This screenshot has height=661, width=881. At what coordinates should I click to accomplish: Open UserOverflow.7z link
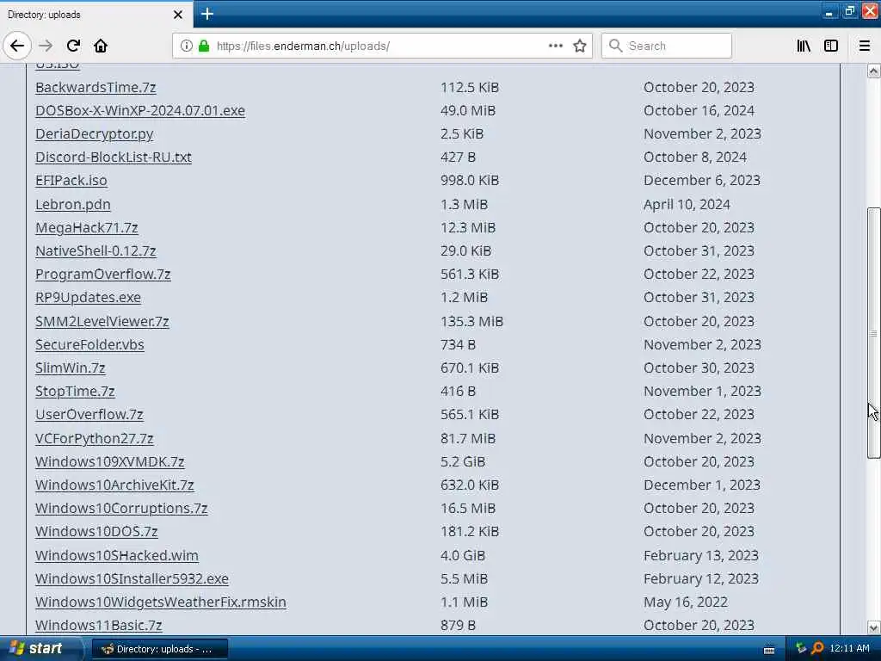(89, 414)
